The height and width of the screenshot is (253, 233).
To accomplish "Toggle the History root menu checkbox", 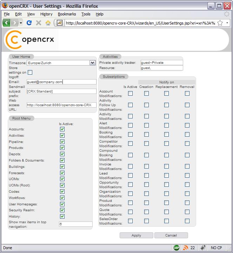I will [62, 216].
